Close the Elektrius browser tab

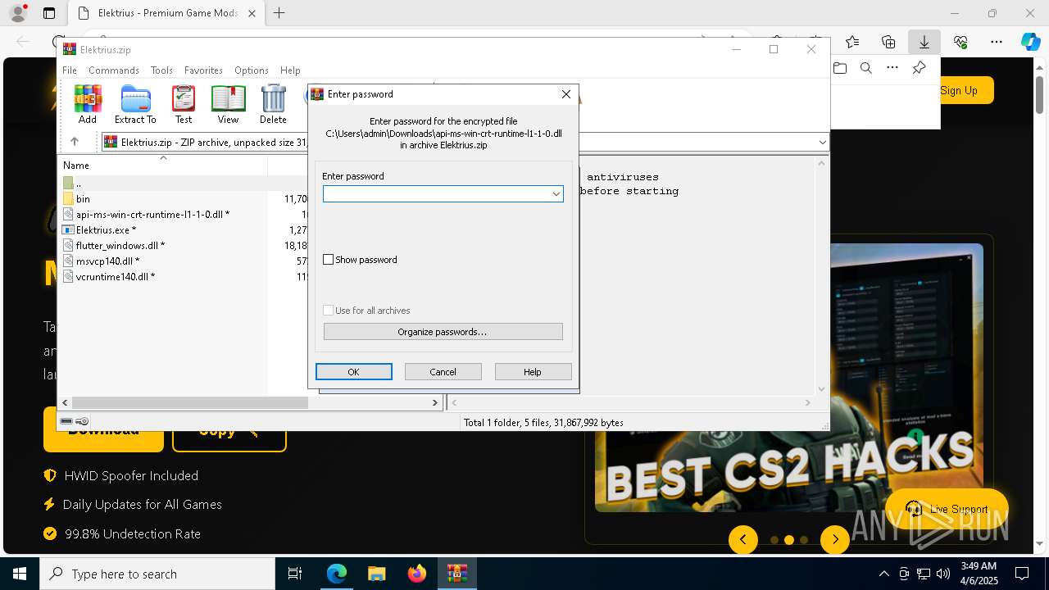click(252, 13)
